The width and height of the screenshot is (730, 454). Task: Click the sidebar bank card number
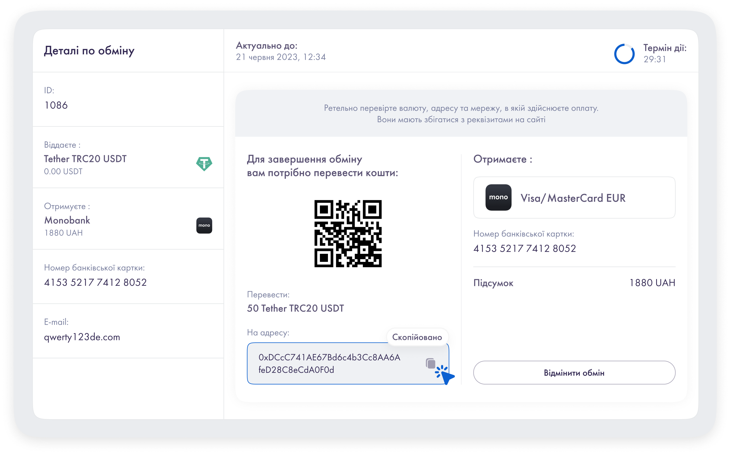[95, 282]
